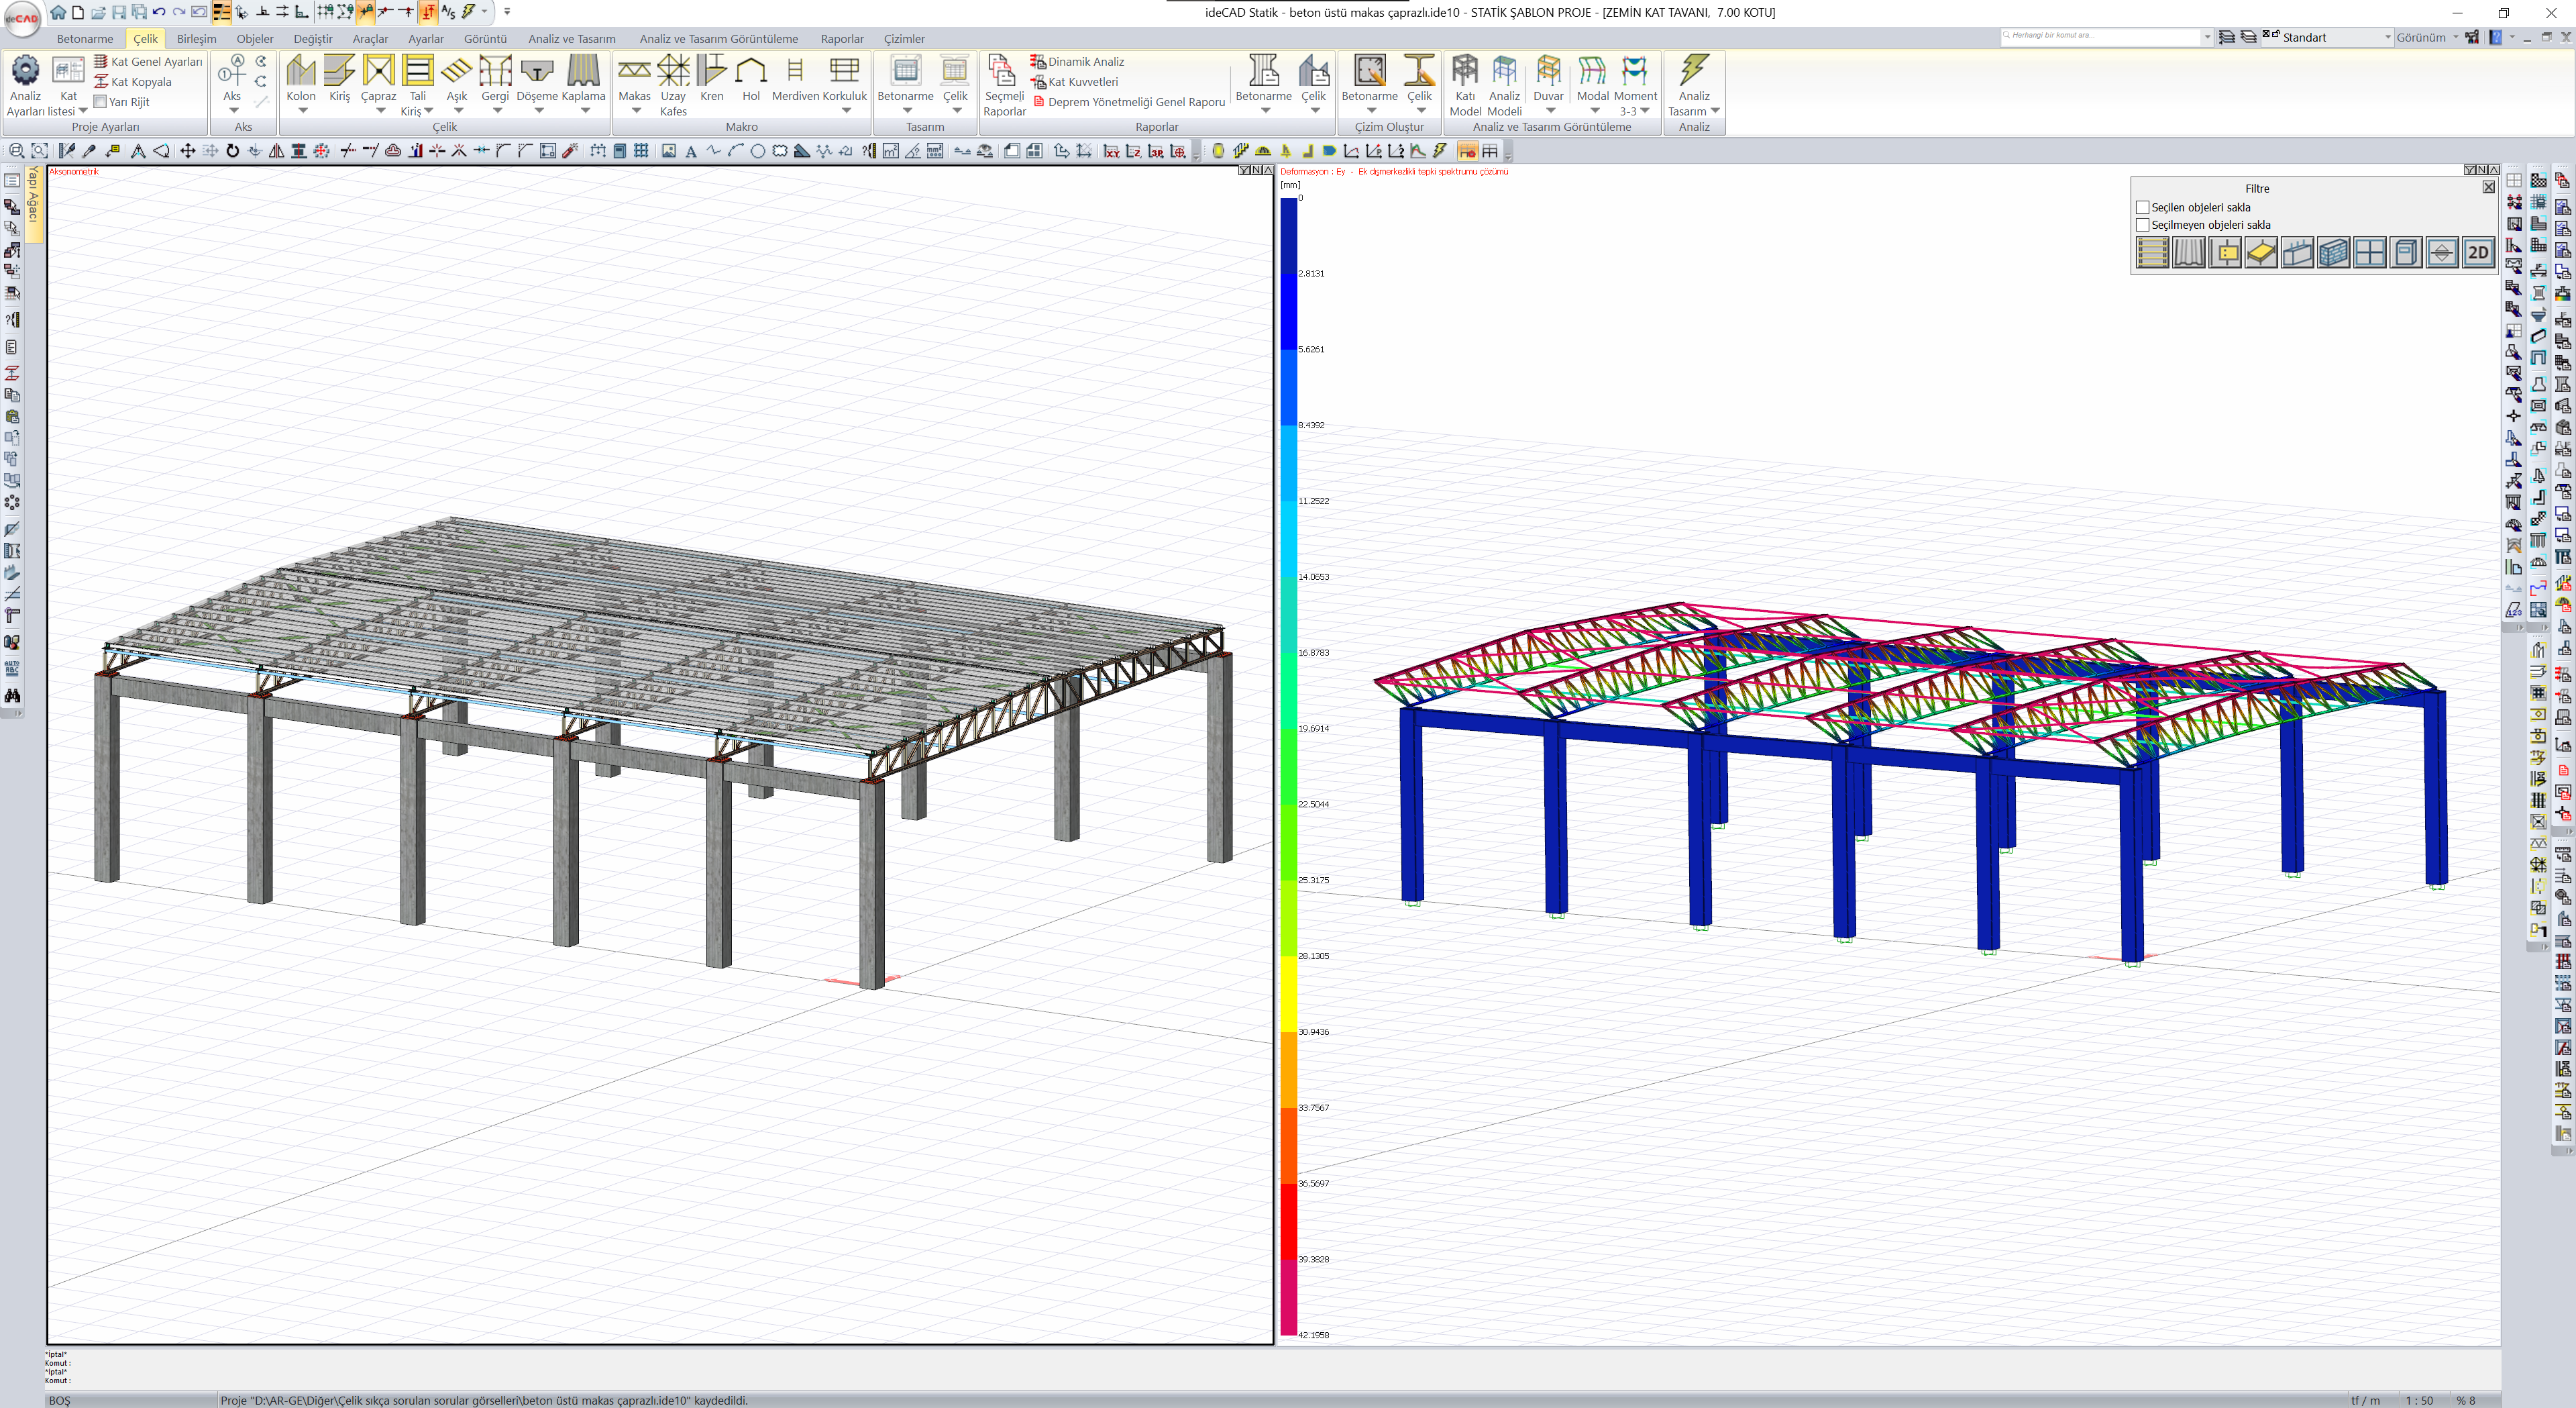
Task: Open the Raporlar ribbon tab
Action: (x=841, y=39)
